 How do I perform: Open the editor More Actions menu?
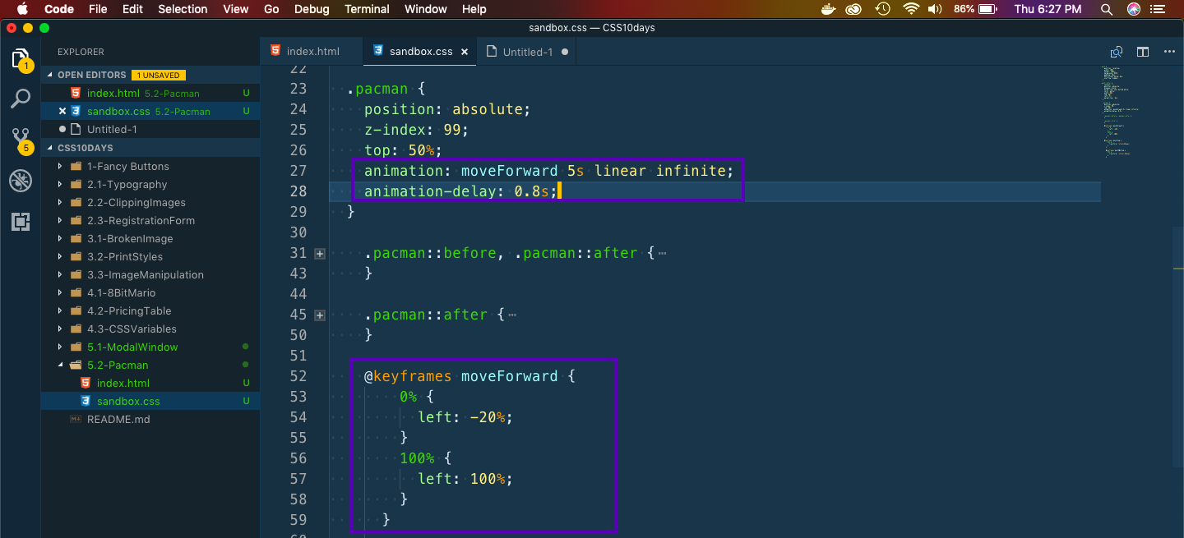click(1169, 52)
